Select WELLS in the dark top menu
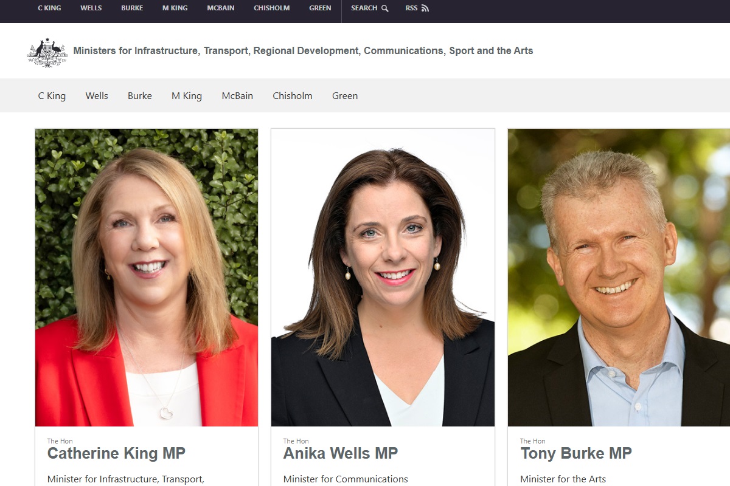Viewport: 730px width, 486px height. coord(91,8)
